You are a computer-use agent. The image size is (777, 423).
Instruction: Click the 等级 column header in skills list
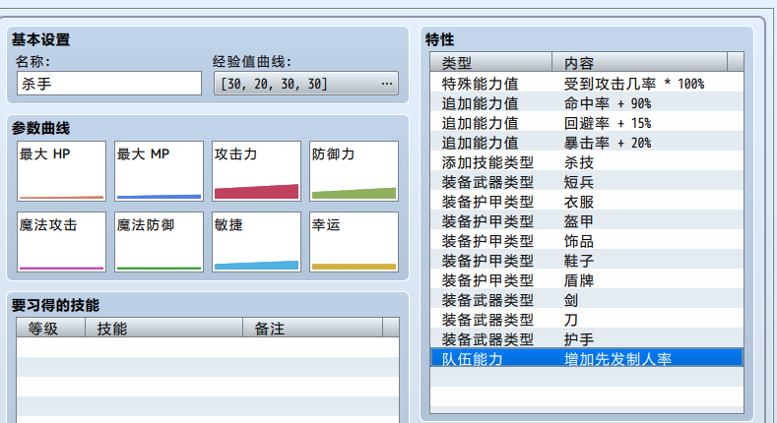point(50,328)
